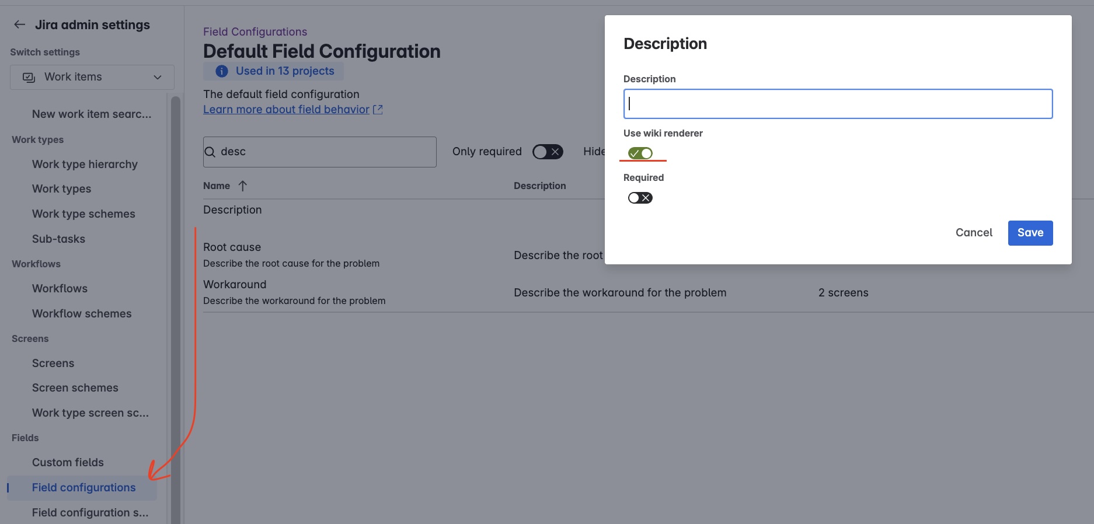1094x524 pixels.
Task: Cancel the Description dialog
Action: pos(973,232)
